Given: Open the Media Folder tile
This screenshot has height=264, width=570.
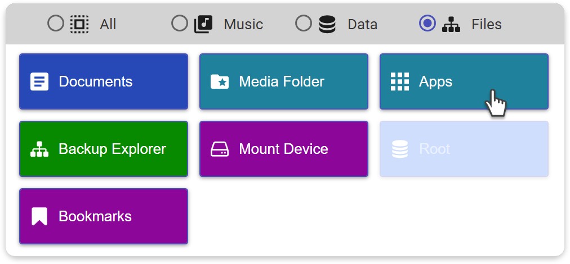Looking at the screenshot, I should [284, 81].
